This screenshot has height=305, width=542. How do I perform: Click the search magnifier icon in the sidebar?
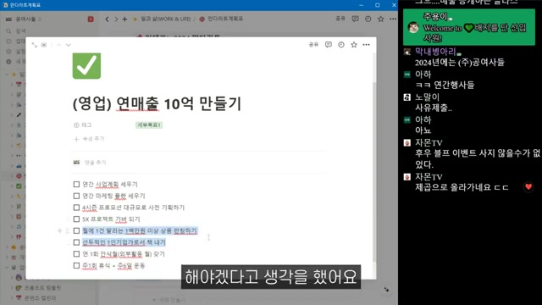8,31
